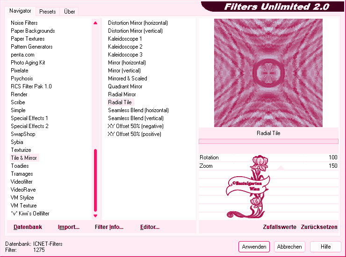Open the Datenbank link
This screenshot has height=257, width=346.
point(28,227)
